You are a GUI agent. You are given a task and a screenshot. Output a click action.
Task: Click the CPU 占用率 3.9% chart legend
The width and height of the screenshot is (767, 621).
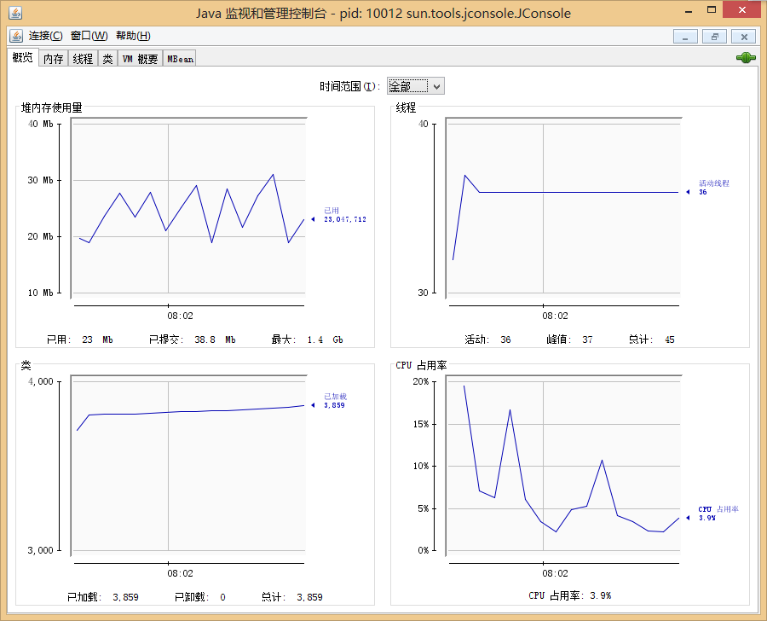pos(718,514)
